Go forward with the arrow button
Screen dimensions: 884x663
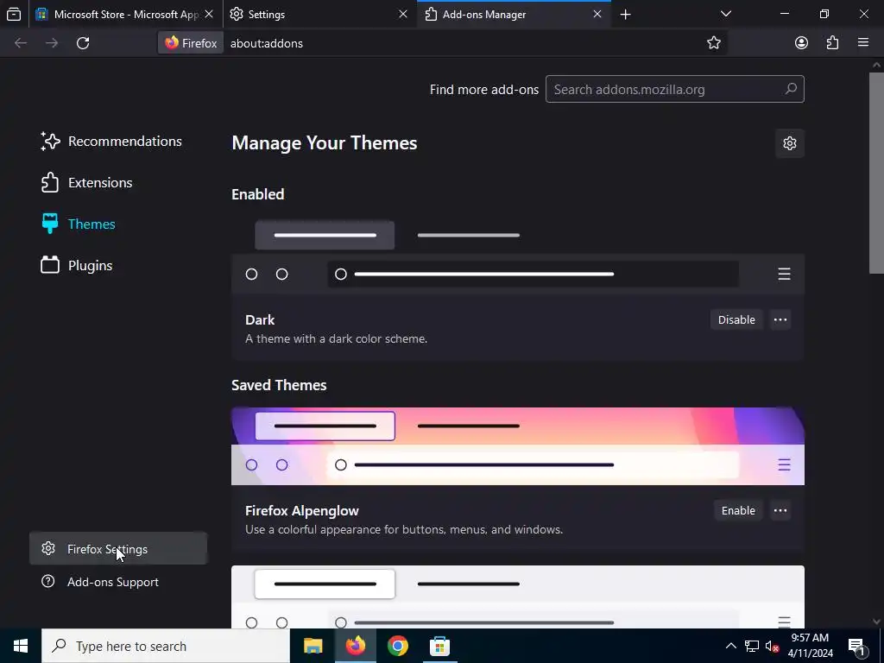click(52, 43)
